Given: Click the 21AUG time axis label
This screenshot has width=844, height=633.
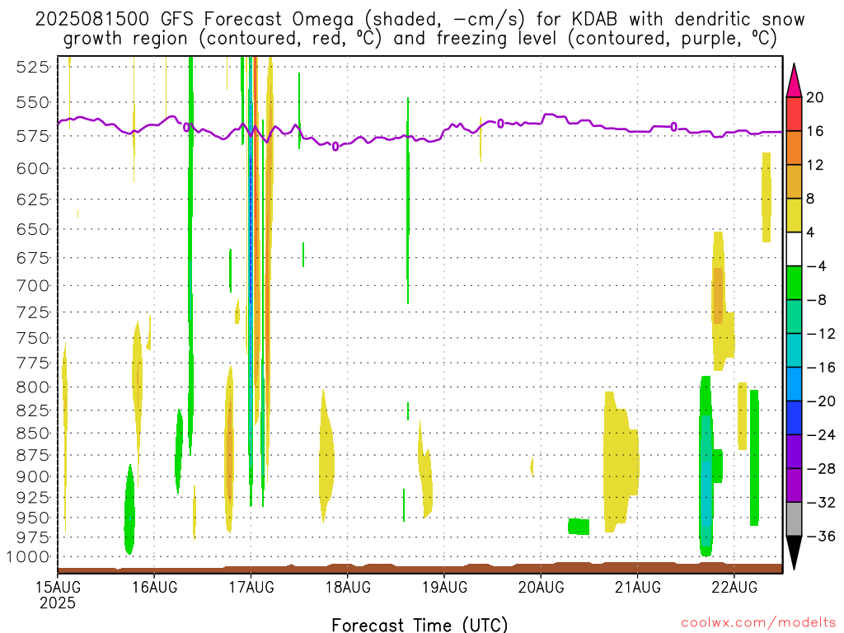Looking at the screenshot, I should tap(638, 587).
